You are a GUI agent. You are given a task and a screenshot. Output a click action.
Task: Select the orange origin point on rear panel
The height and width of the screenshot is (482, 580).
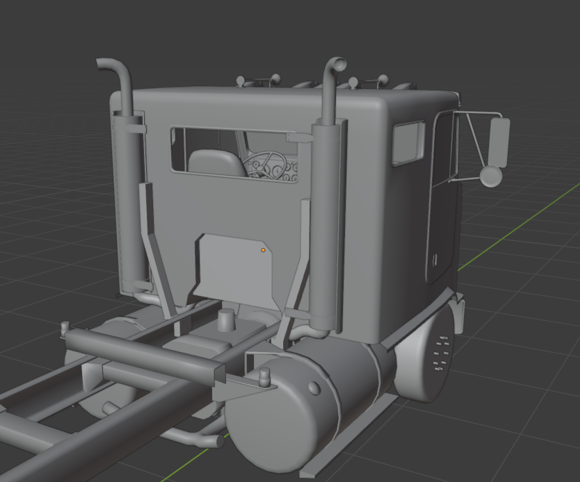(263, 250)
